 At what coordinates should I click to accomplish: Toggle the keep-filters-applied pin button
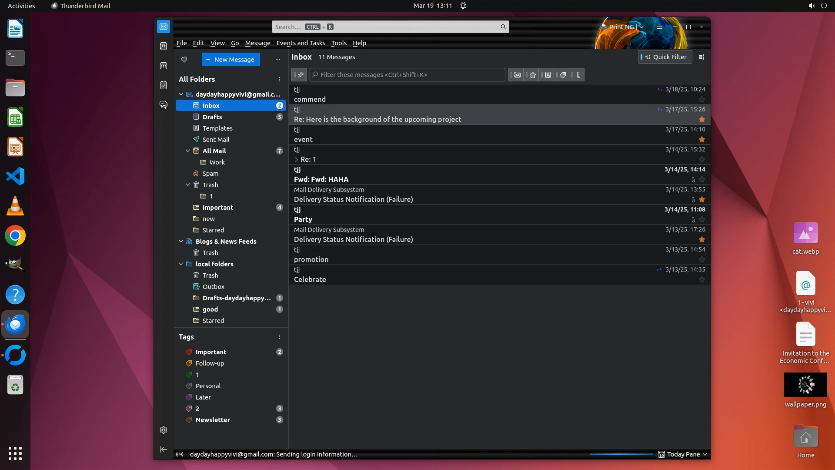click(300, 75)
